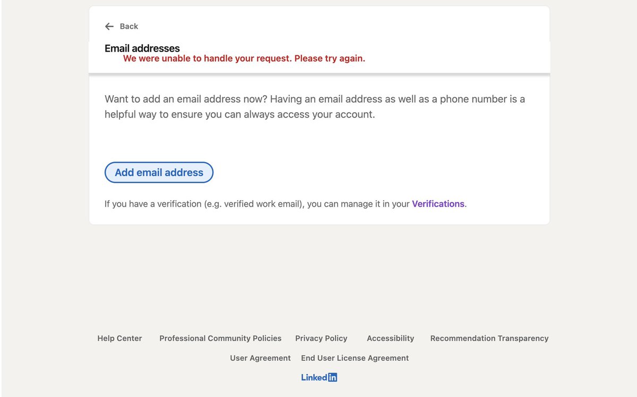Go back using the Back link
Image resolution: width=637 pixels, height=397 pixels.
[128, 26]
